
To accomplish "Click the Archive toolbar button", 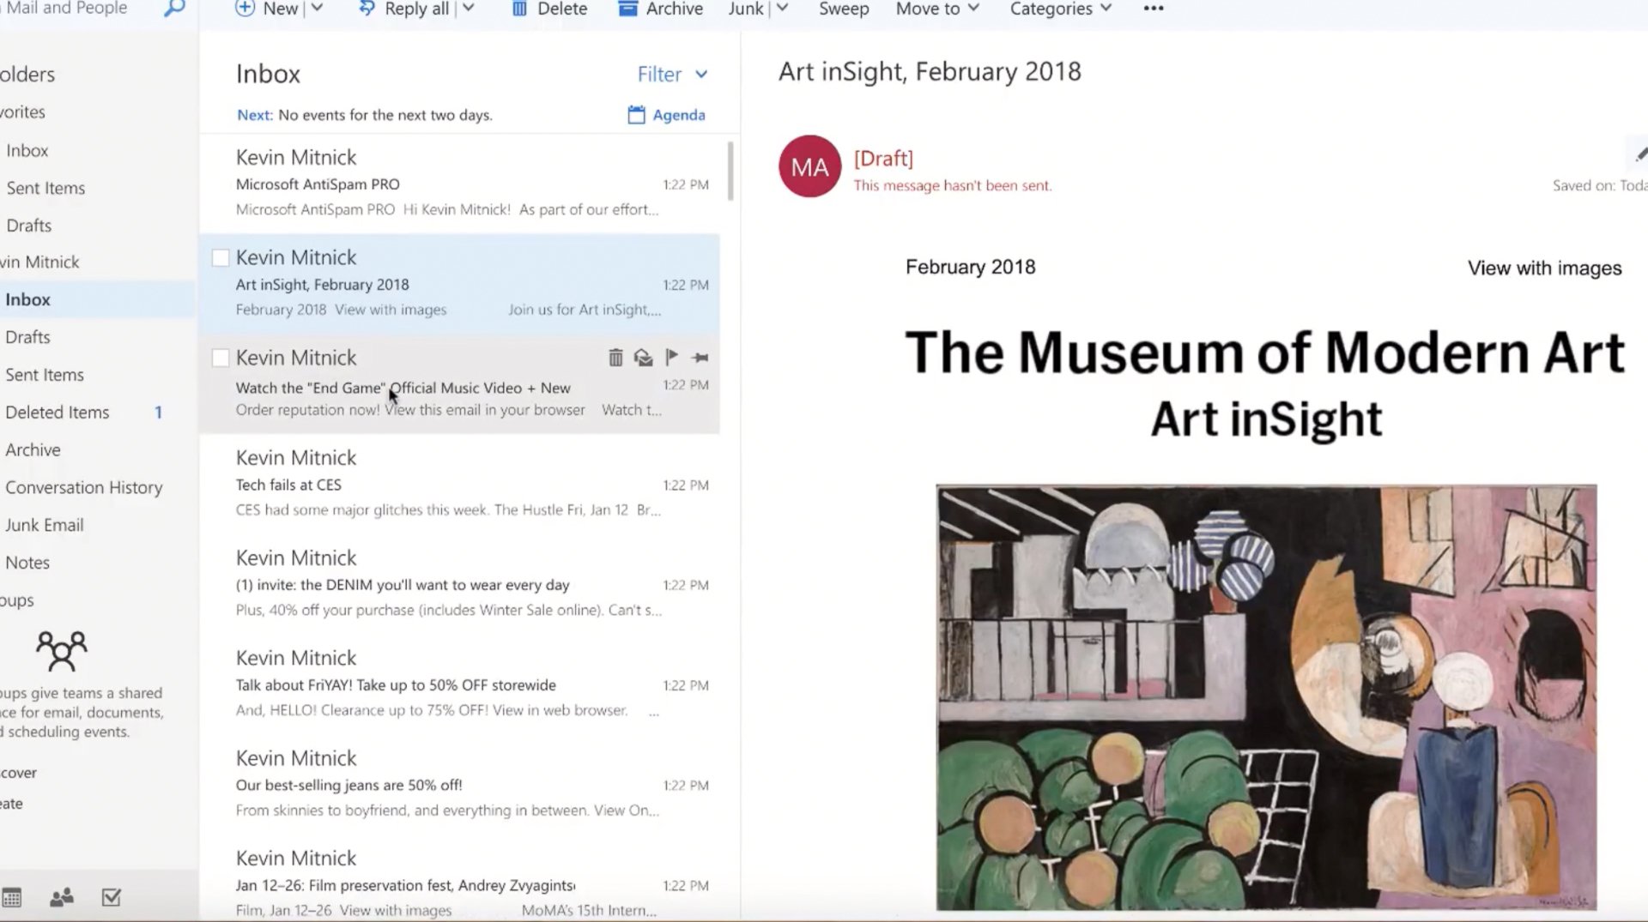I will [x=661, y=9].
